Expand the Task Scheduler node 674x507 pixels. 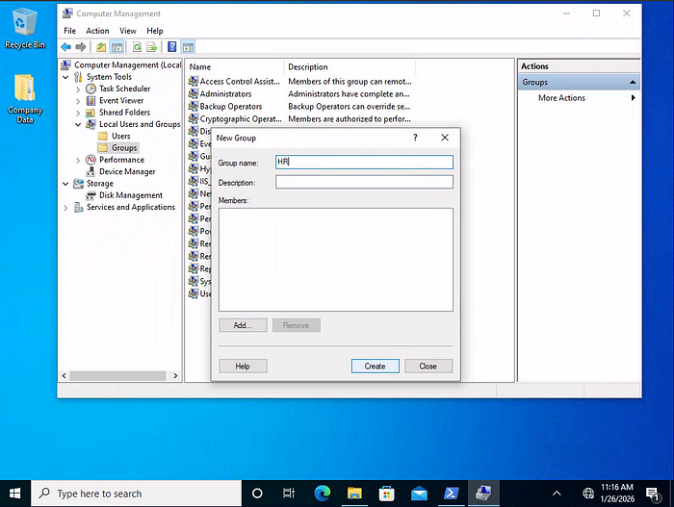(78, 89)
